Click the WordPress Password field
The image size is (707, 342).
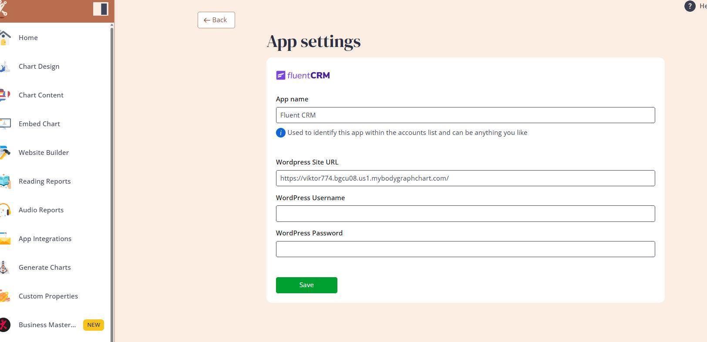tap(465, 249)
